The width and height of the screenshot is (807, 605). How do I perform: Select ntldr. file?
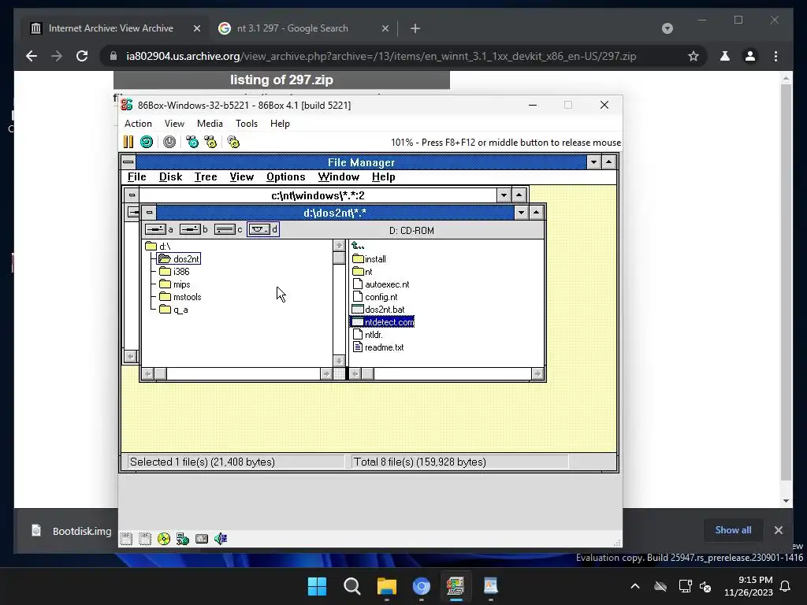(x=367, y=335)
